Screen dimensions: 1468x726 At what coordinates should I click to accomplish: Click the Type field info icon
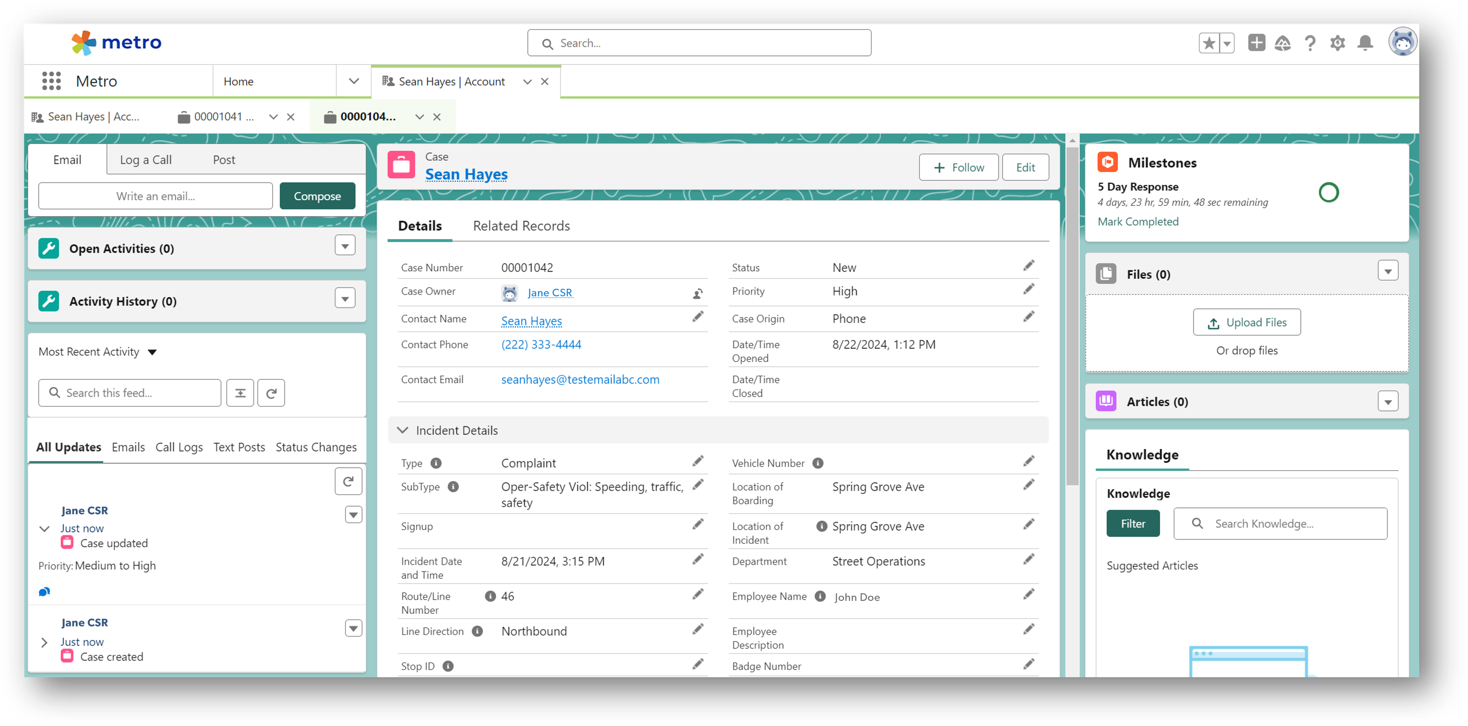click(x=436, y=463)
